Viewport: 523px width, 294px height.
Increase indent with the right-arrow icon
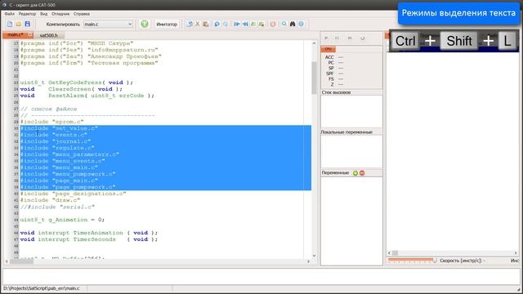(245, 24)
